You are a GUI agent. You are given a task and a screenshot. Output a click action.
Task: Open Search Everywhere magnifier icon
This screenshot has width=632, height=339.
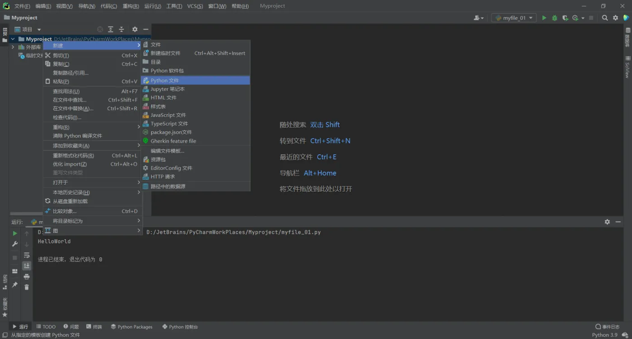click(605, 18)
